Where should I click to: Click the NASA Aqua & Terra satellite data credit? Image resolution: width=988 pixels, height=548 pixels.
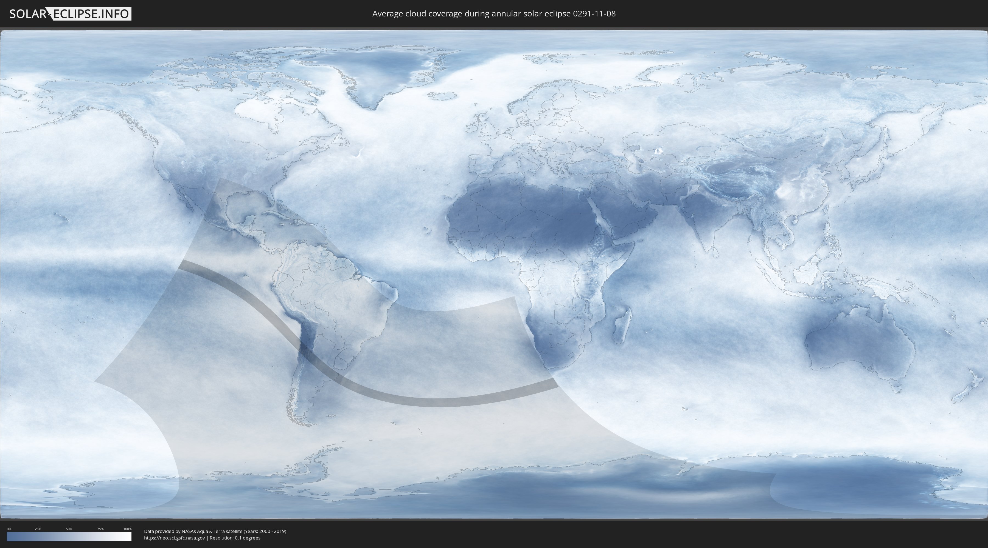pyautogui.click(x=215, y=531)
